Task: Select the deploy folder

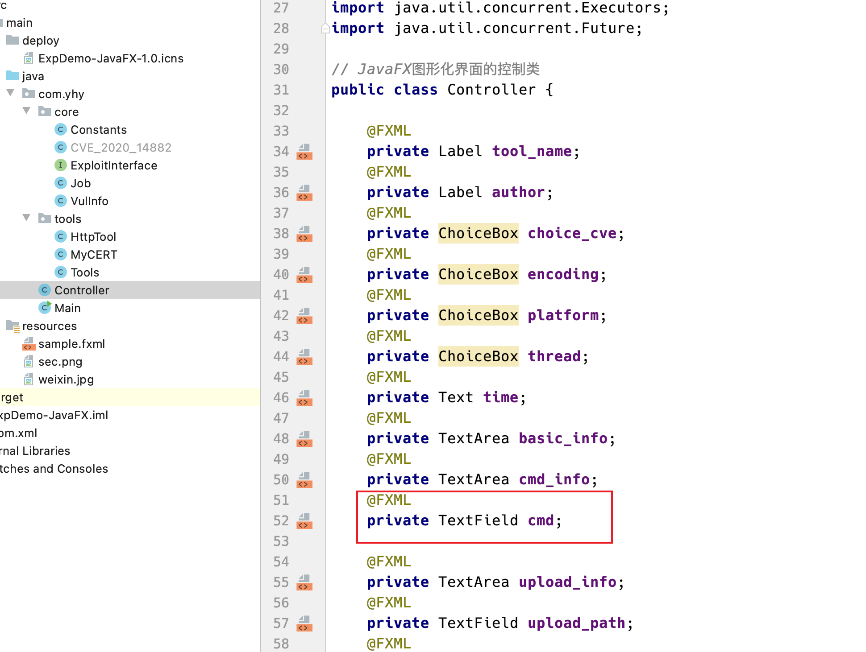Action: coord(40,41)
